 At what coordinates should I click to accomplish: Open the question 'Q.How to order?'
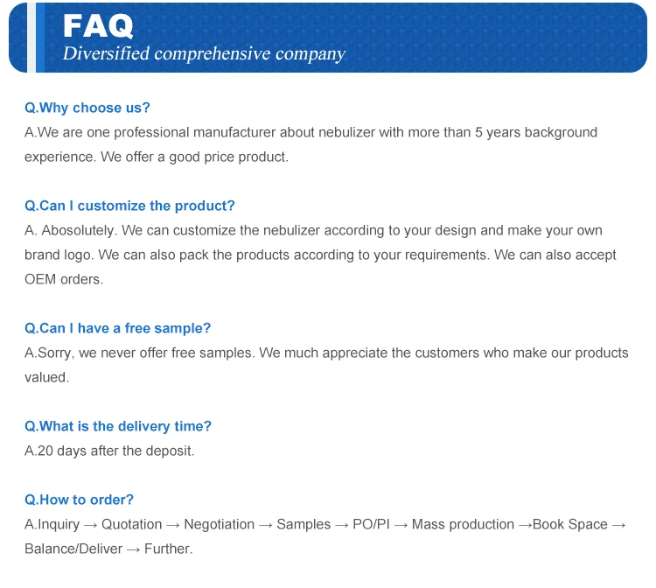click(79, 500)
